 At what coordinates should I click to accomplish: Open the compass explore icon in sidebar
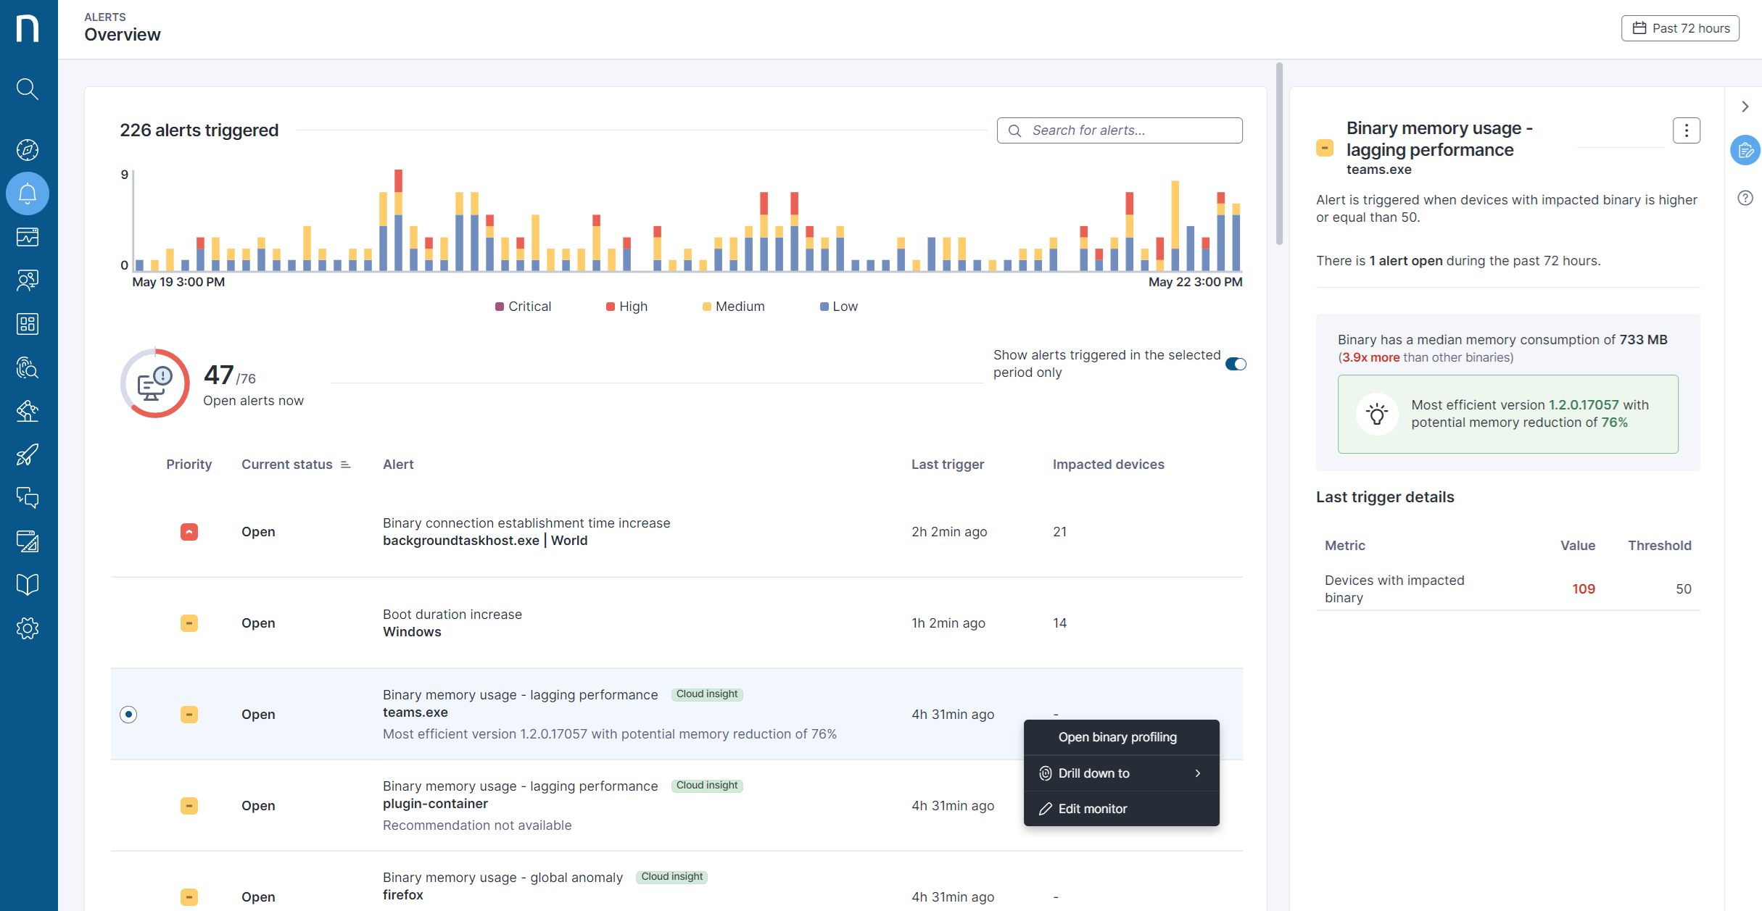28,150
